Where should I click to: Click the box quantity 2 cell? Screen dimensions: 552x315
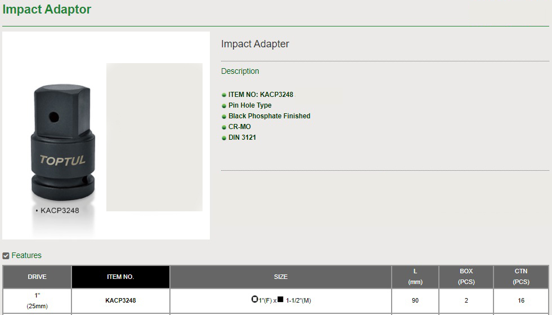click(466, 300)
